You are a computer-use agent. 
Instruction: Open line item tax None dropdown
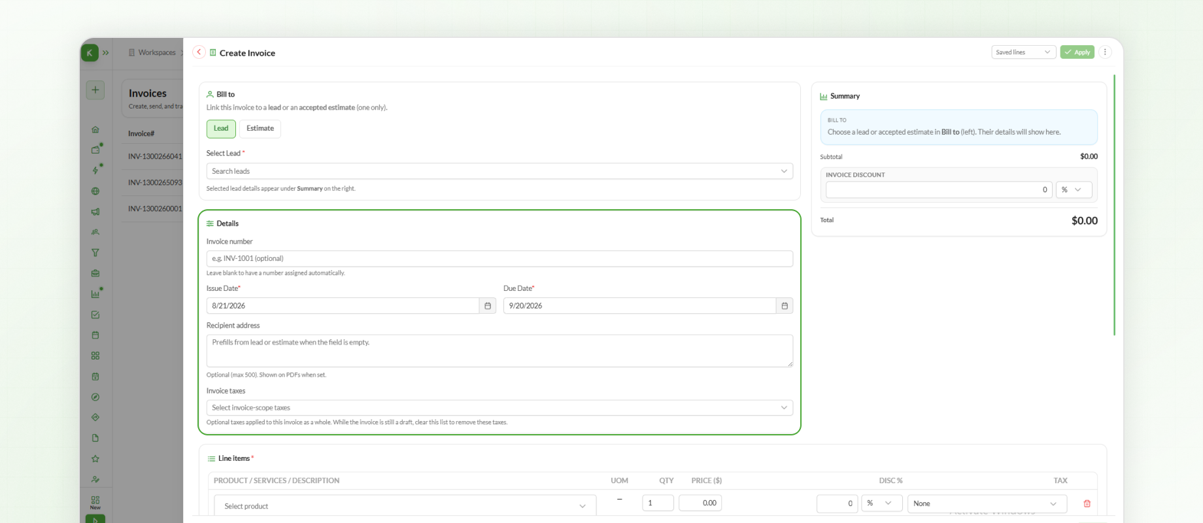click(x=987, y=503)
